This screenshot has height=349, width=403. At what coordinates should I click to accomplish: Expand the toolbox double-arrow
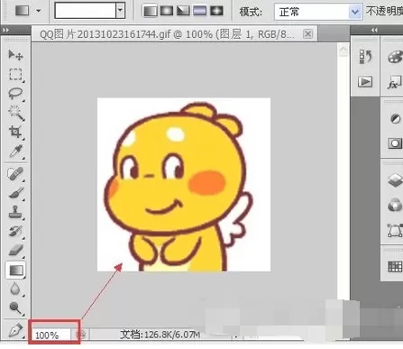5,30
